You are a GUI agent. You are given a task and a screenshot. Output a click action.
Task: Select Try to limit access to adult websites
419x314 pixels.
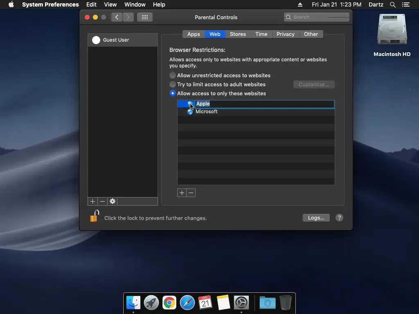(173, 84)
